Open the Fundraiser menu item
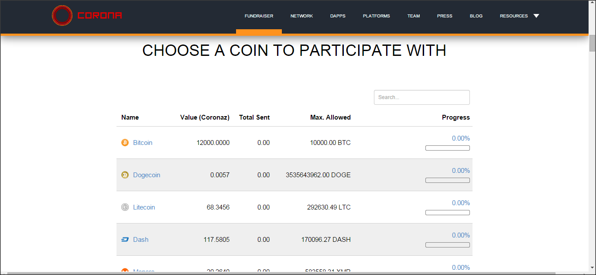Image resolution: width=596 pixels, height=275 pixels. pos(259,16)
